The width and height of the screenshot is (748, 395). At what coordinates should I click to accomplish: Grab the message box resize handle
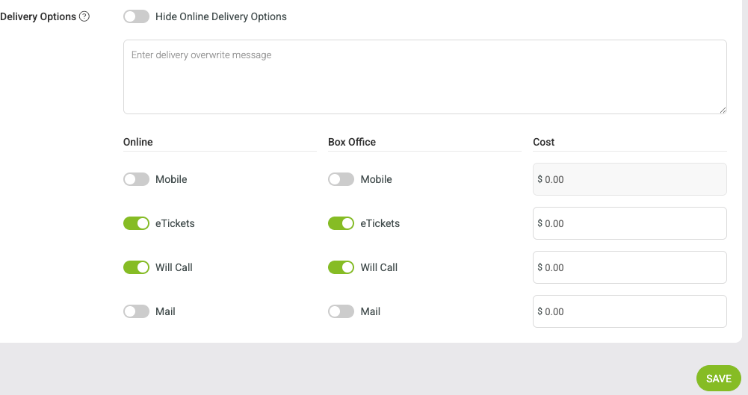[723, 110]
